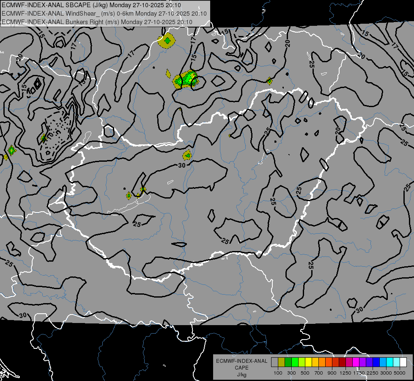Viewport: 414px width, 381px height.
Task: Choose the bright magenta legend swatch
Action: pos(356,362)
